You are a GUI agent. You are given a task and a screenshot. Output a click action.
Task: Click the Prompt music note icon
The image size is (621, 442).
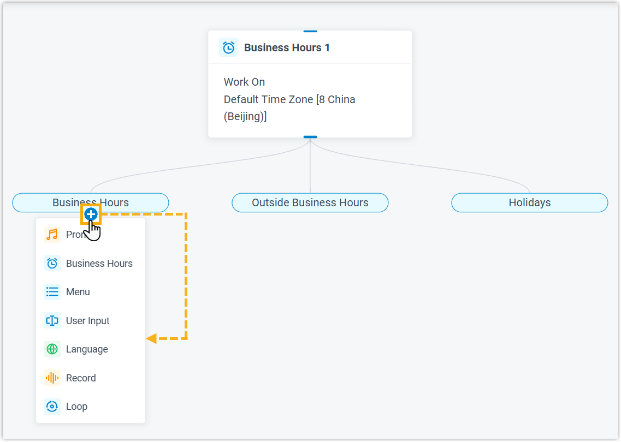[x=52, y=235]
